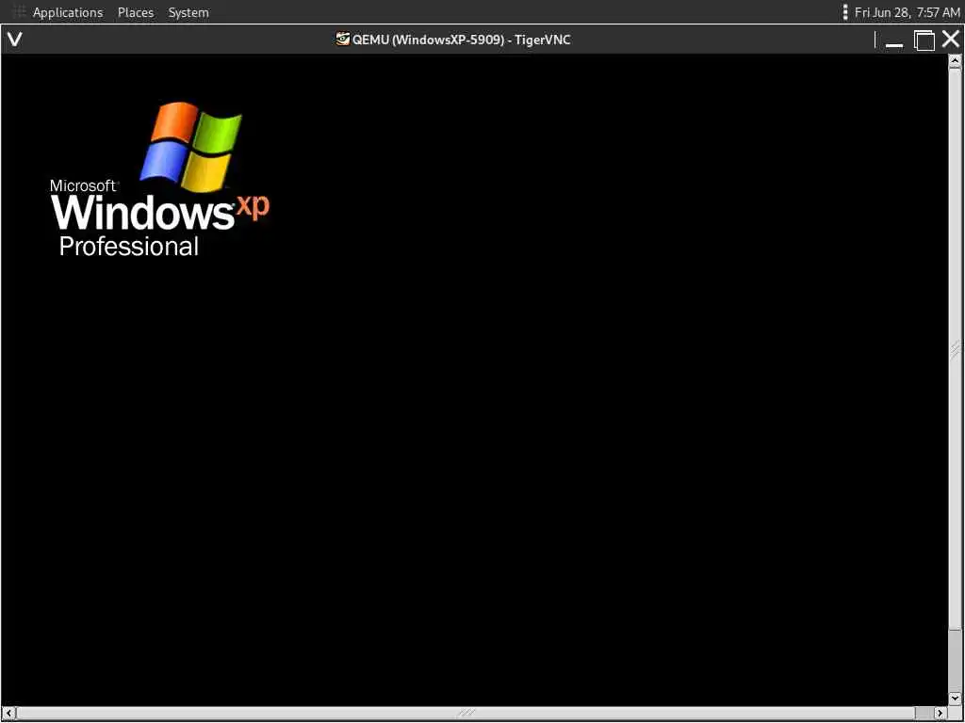This screenshot has height=723, width=965.
Task: Click the Windows XP flag logo
Action: point(190,147)
